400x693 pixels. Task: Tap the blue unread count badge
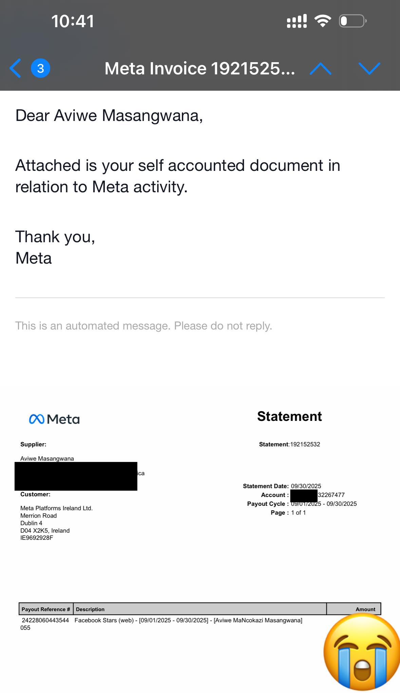click(x=40, y=68)
